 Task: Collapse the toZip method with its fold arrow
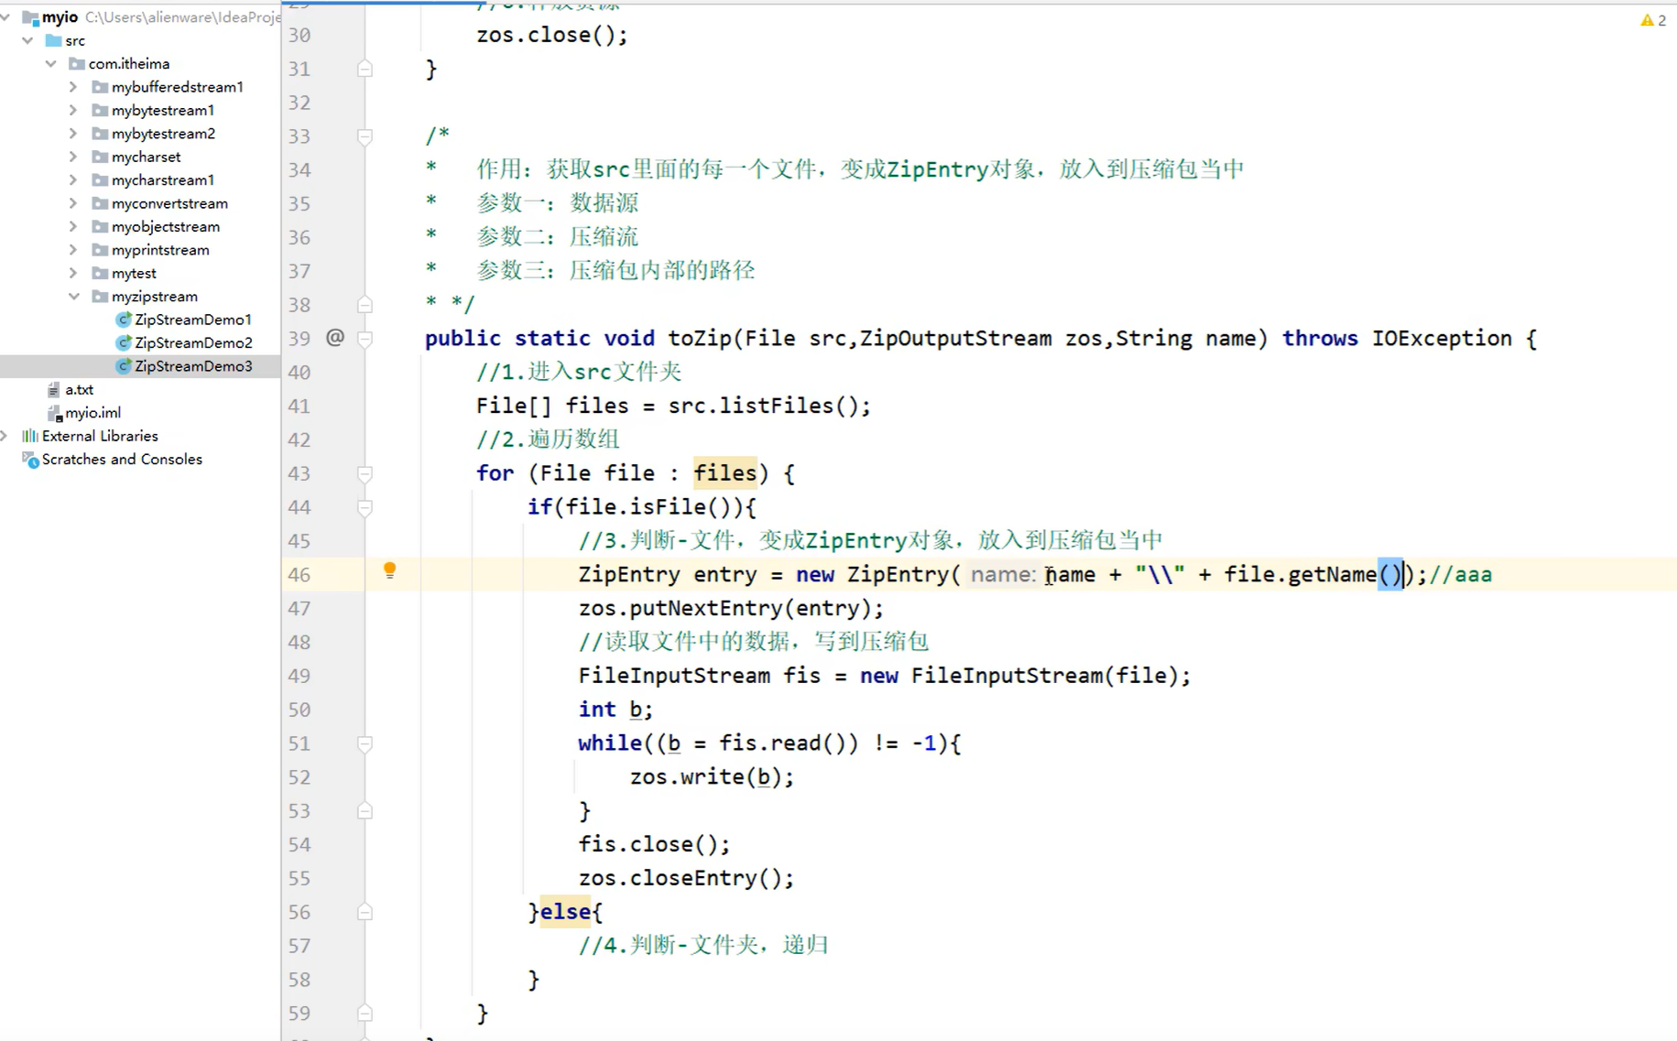click(x=364, y=338)
